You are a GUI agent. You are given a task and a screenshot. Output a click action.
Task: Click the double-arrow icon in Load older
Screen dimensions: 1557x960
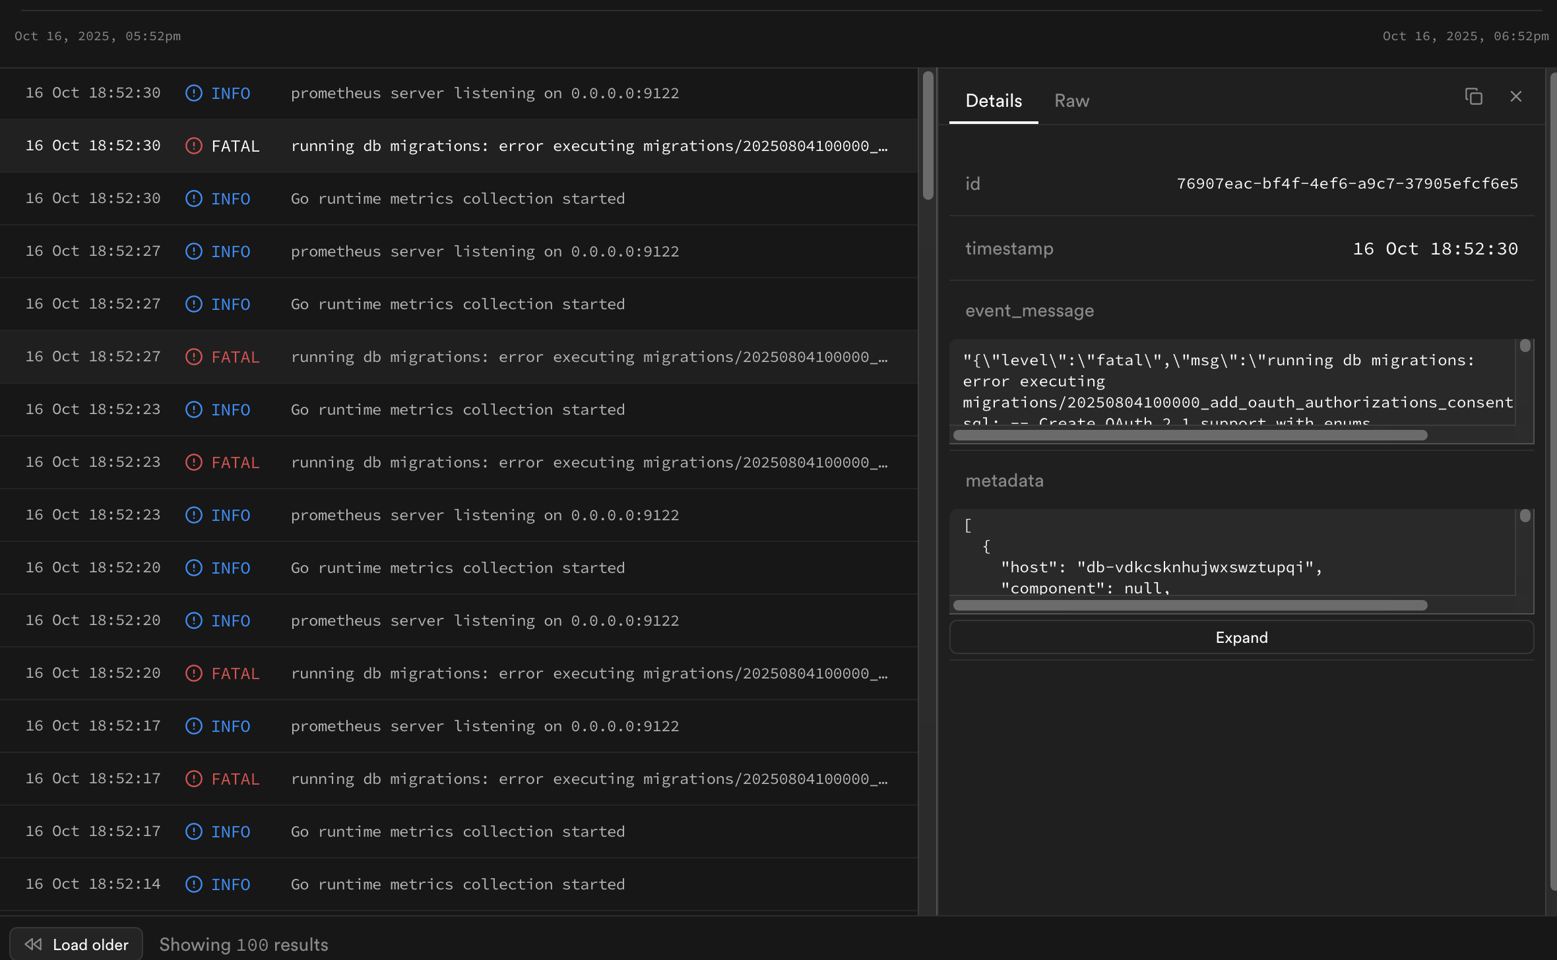click(33, 944)
